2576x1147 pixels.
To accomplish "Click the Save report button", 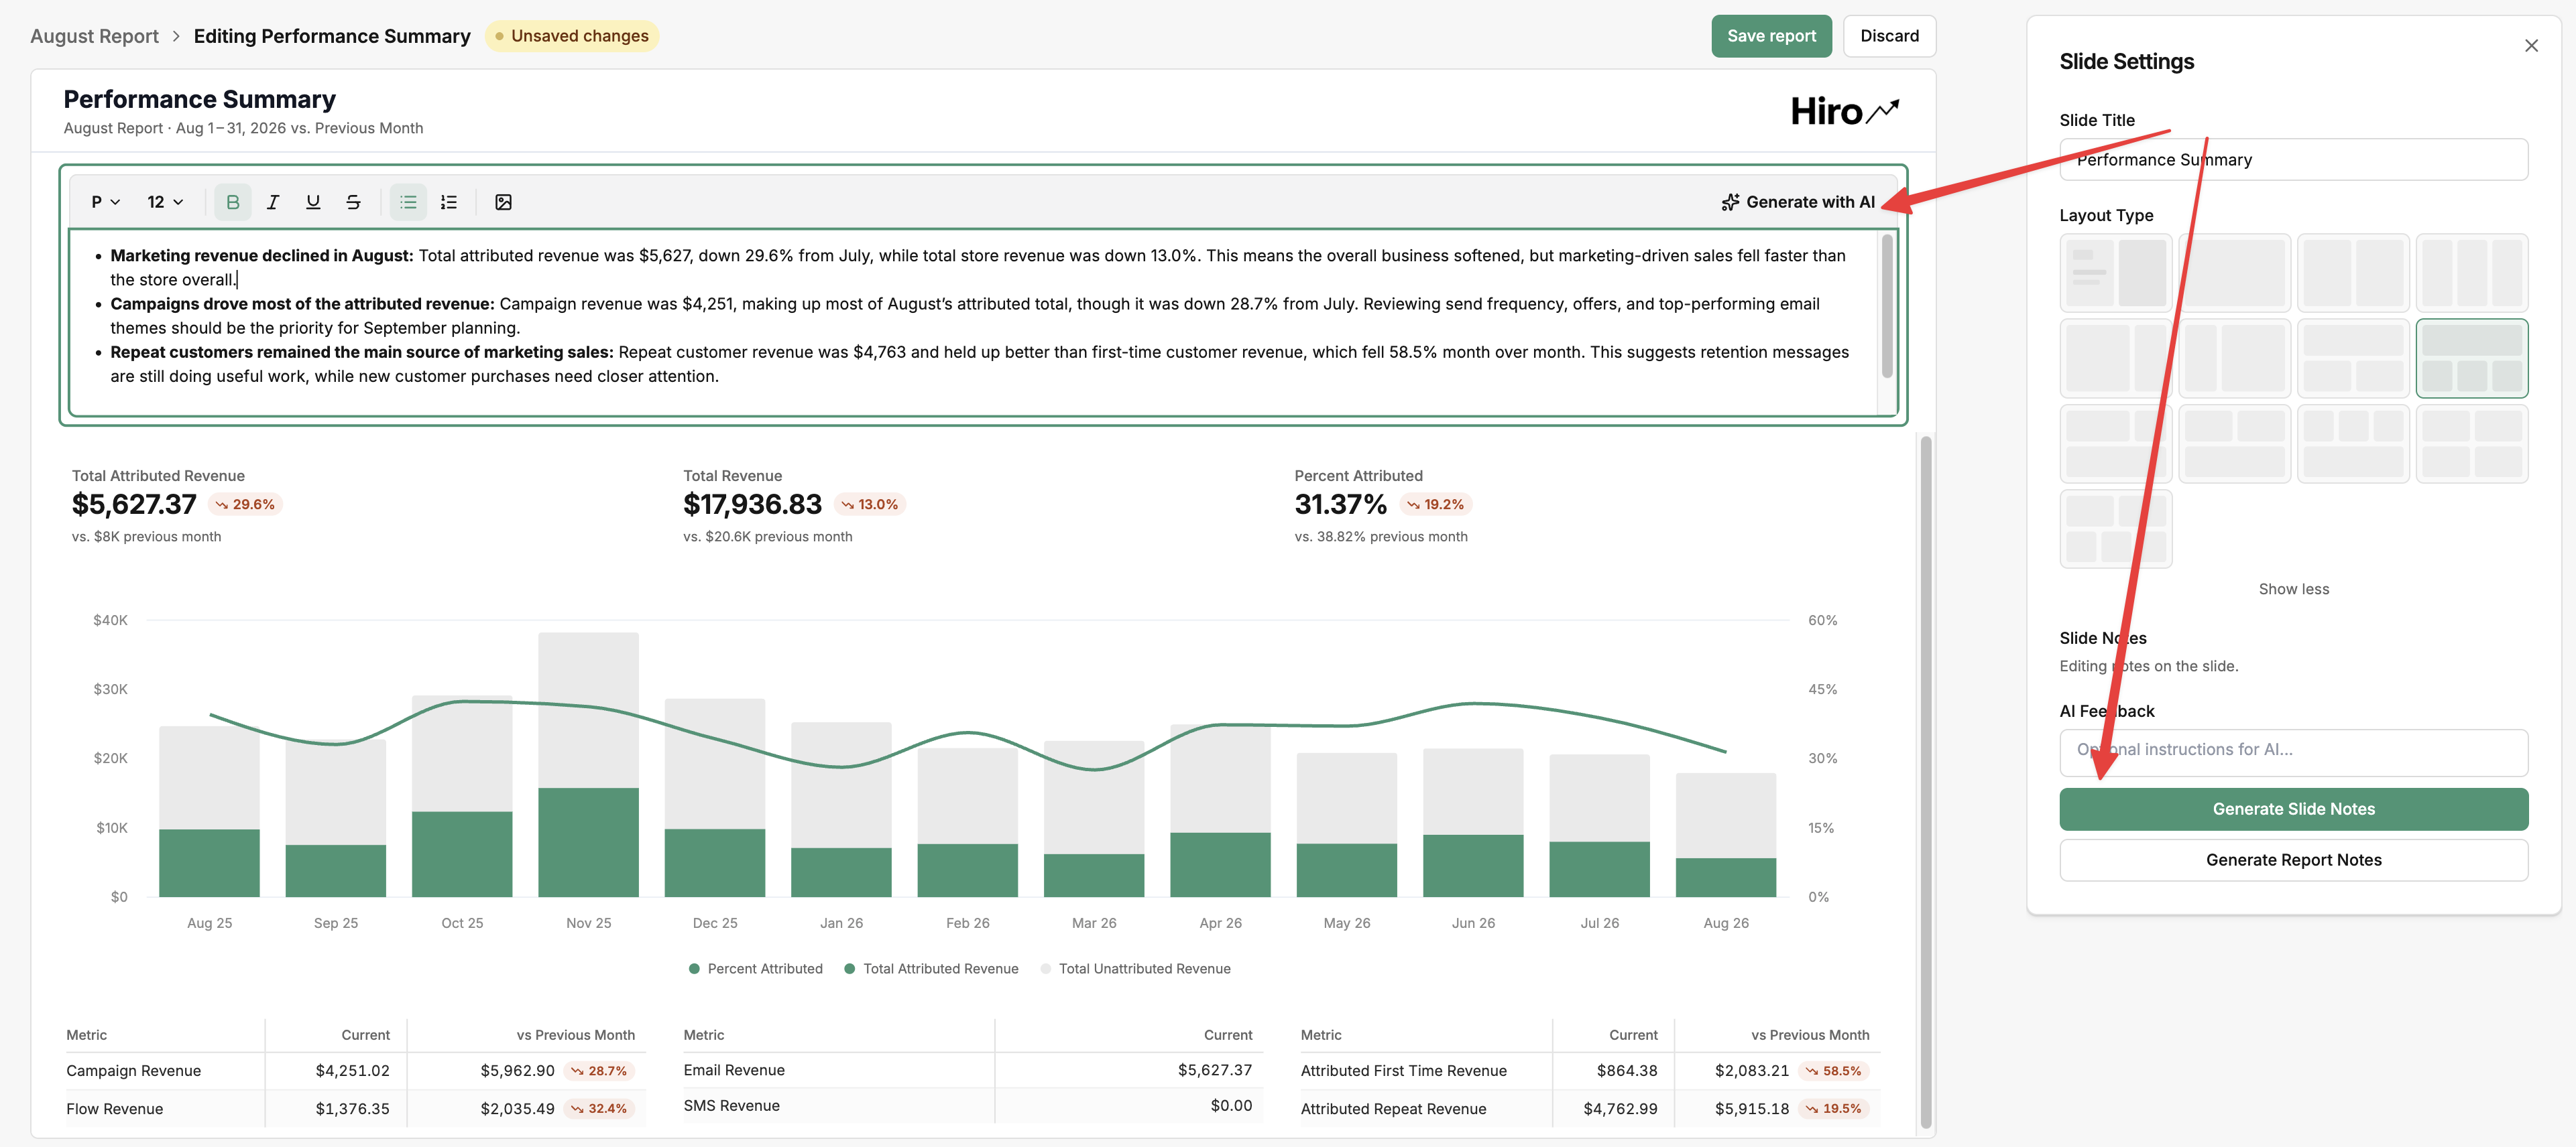I will coord(1771,36).
